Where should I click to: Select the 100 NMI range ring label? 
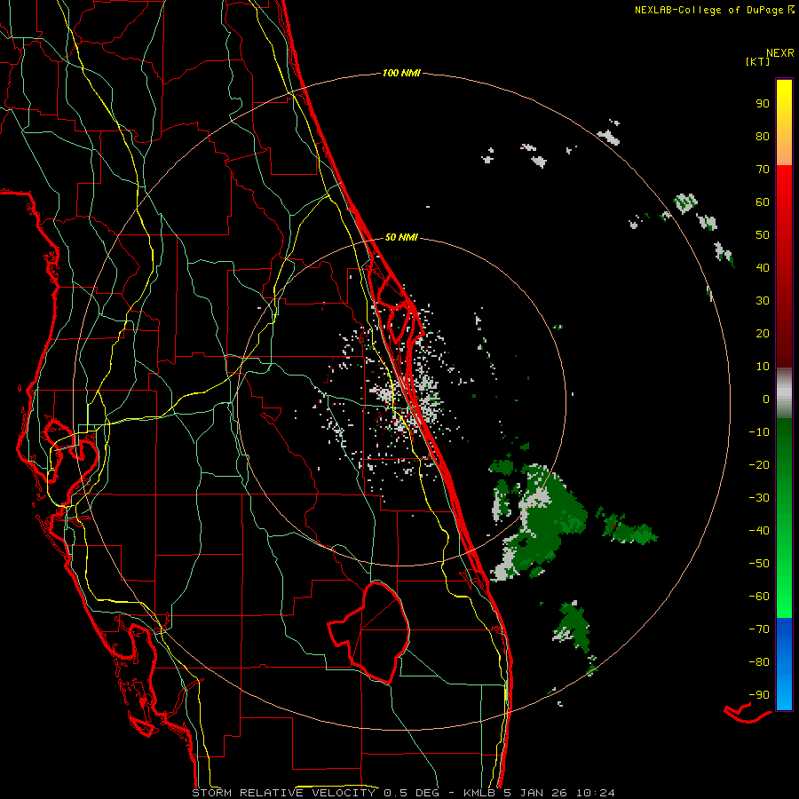coord(401,73)
